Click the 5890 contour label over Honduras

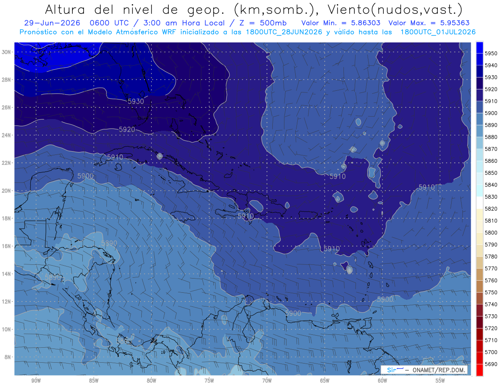(109, 243)
